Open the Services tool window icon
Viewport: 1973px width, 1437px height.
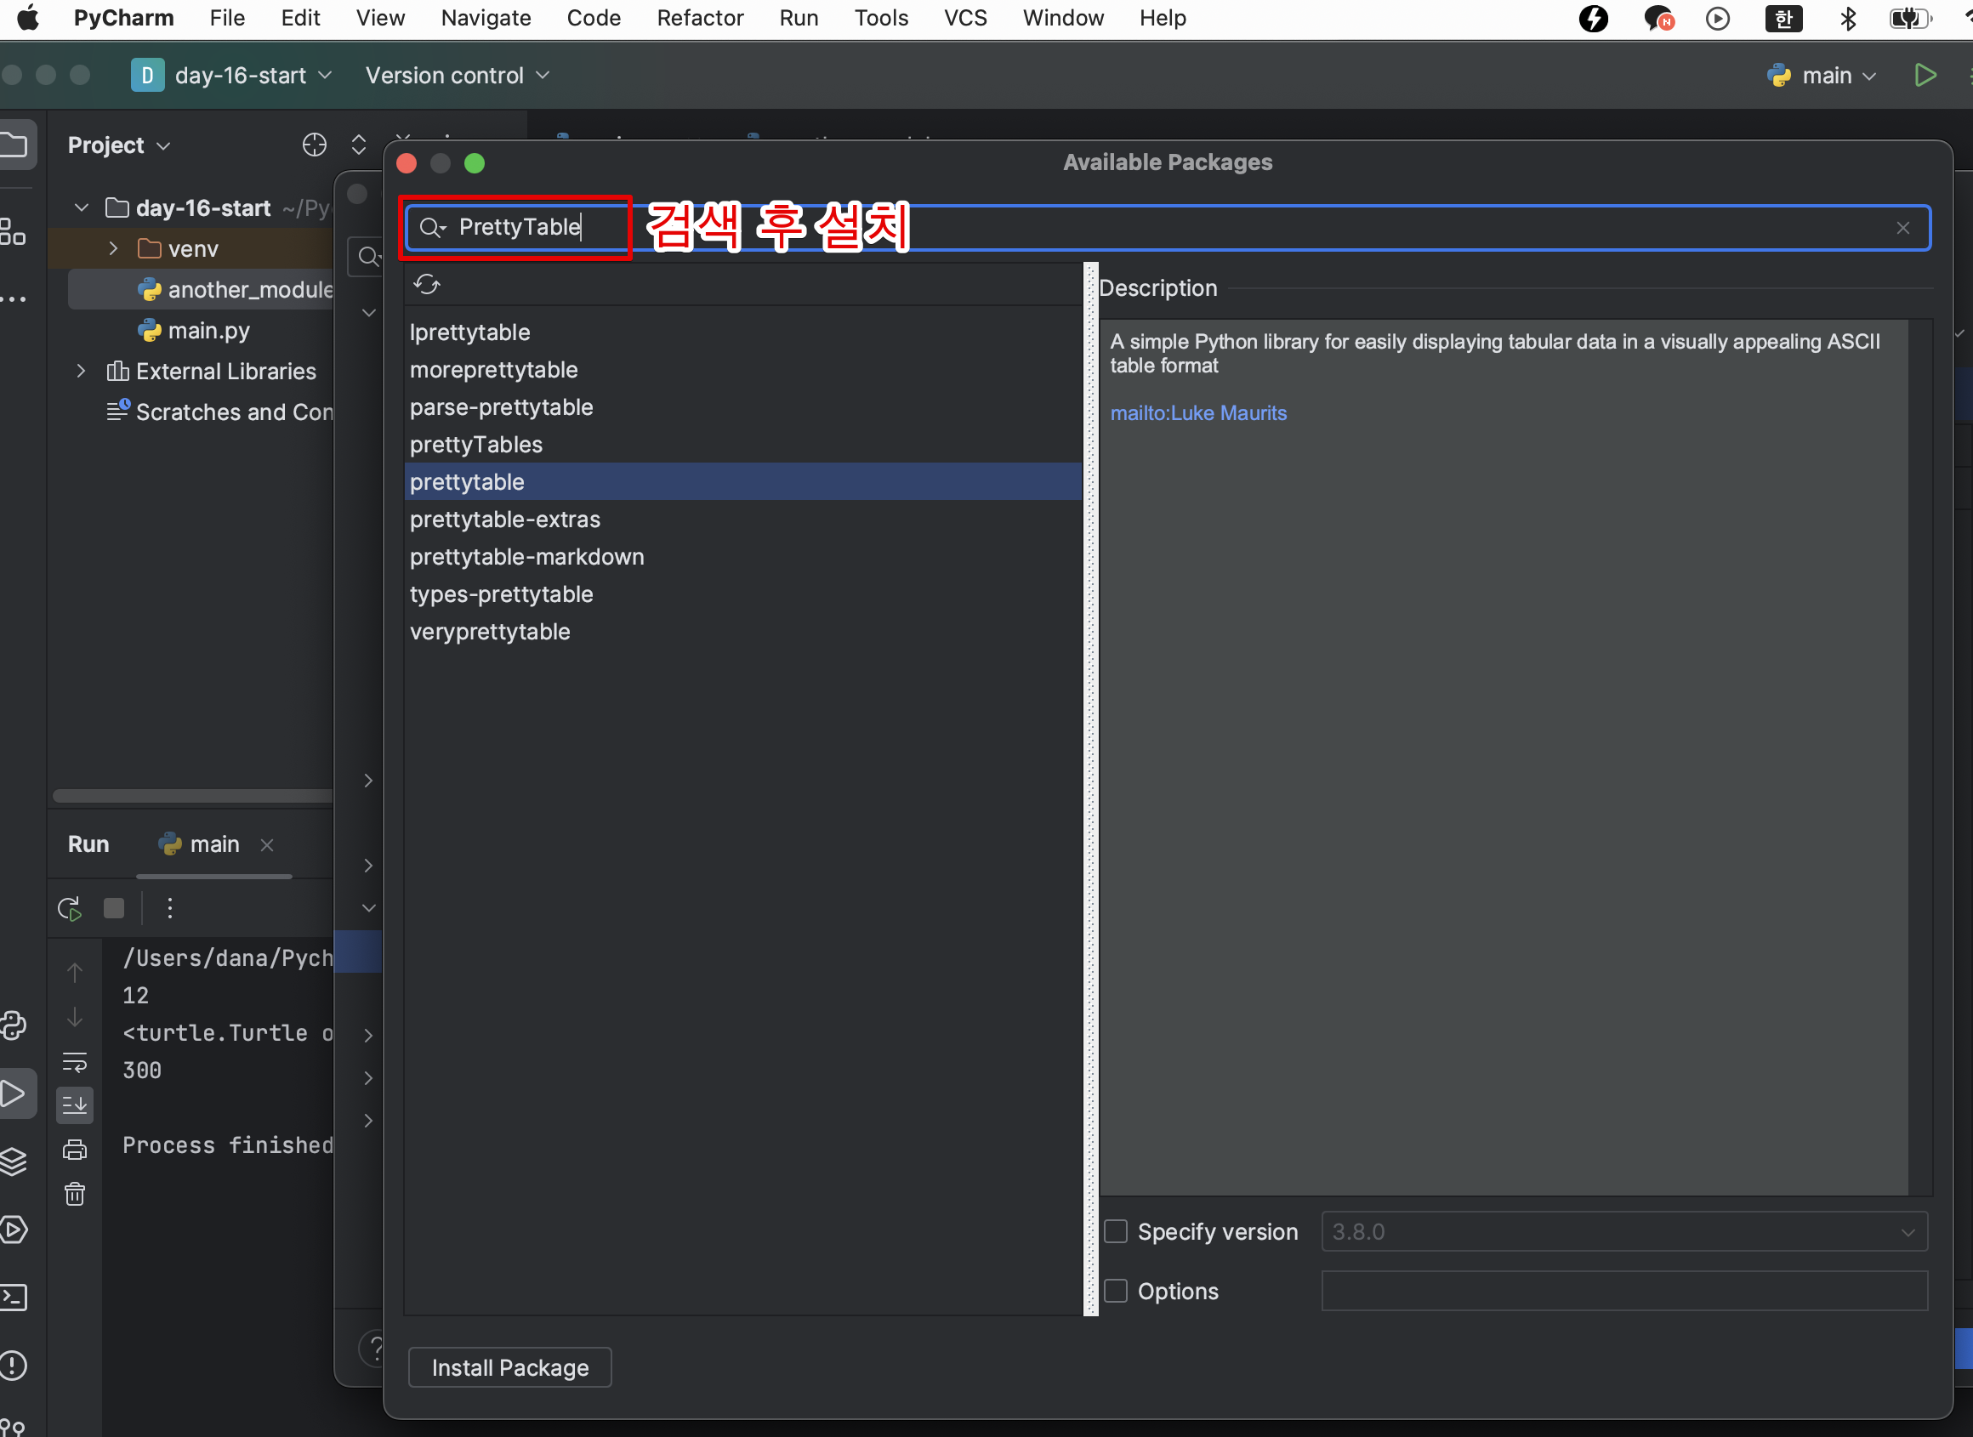(x=13, y=1230)
